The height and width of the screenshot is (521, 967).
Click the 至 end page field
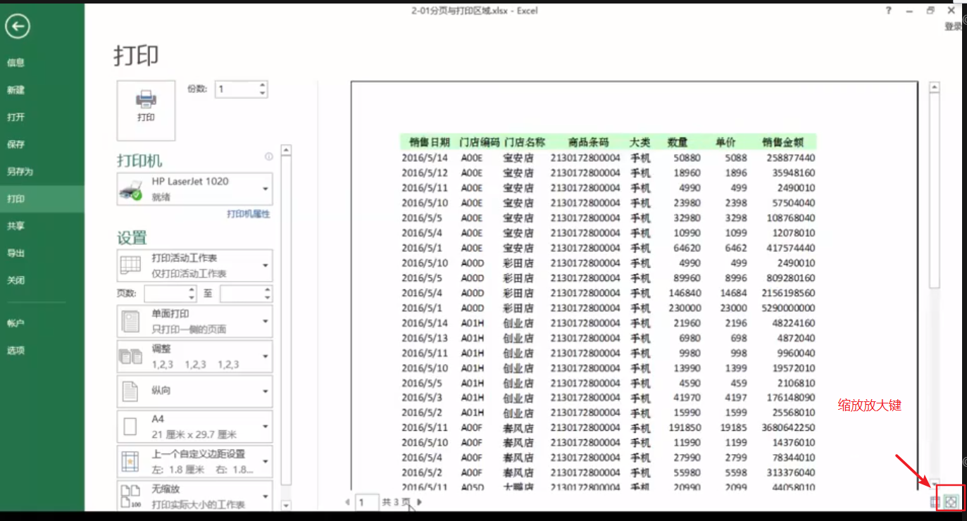[242, 294]
